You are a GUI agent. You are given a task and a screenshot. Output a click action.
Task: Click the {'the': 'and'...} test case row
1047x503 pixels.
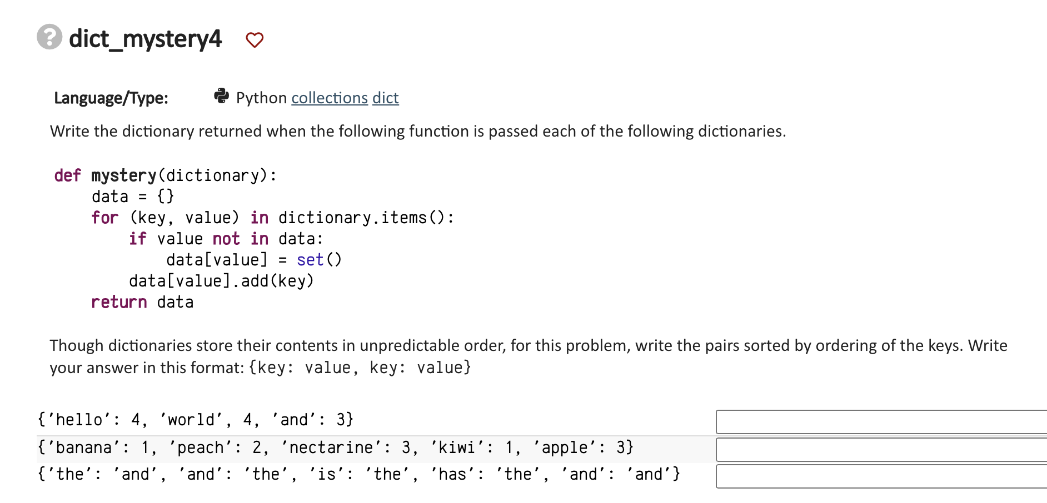358,474
